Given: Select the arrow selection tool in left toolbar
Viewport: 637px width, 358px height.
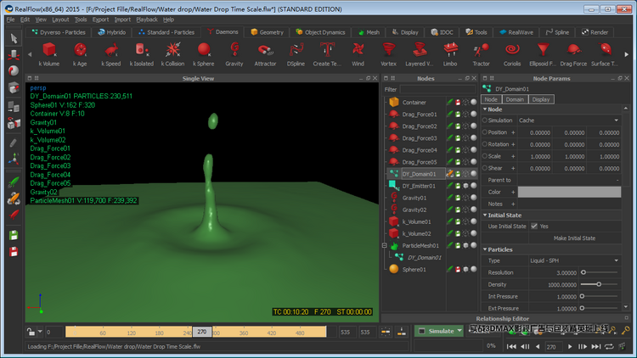Looking at the screenshot, I should coord(14,38).
